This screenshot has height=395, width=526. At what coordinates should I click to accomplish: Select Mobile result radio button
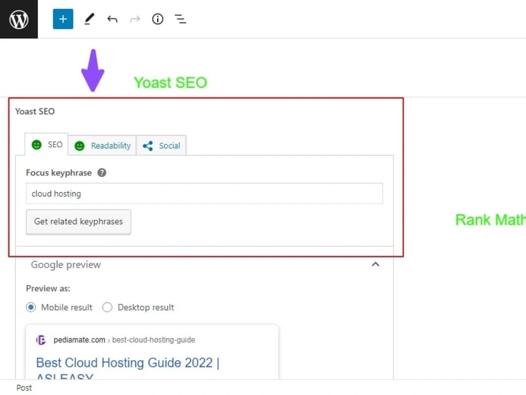(x=31, y=308)
